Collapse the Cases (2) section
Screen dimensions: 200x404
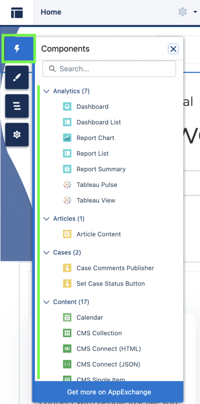[x=47, y=253]
